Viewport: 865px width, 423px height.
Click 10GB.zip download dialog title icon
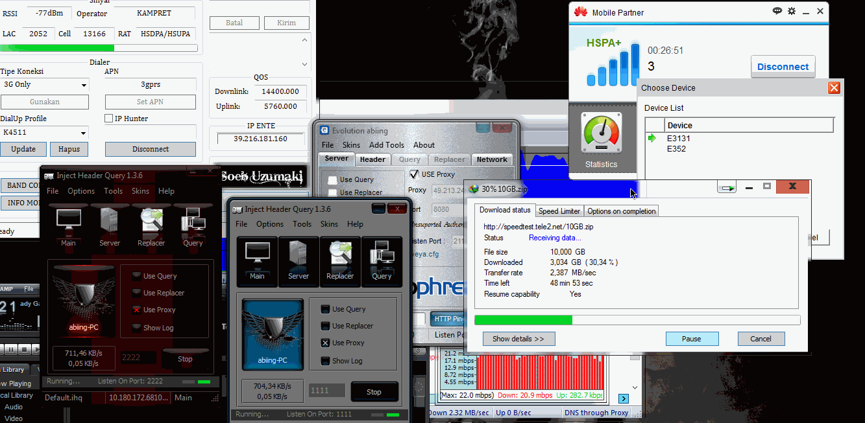point(474,189)
